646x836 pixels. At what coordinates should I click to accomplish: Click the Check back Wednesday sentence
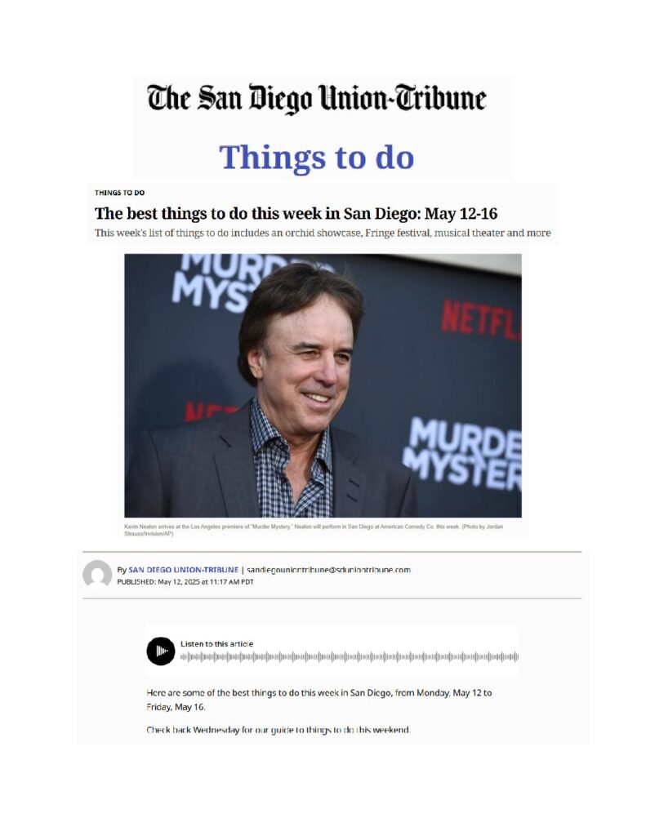pos(278,729)
